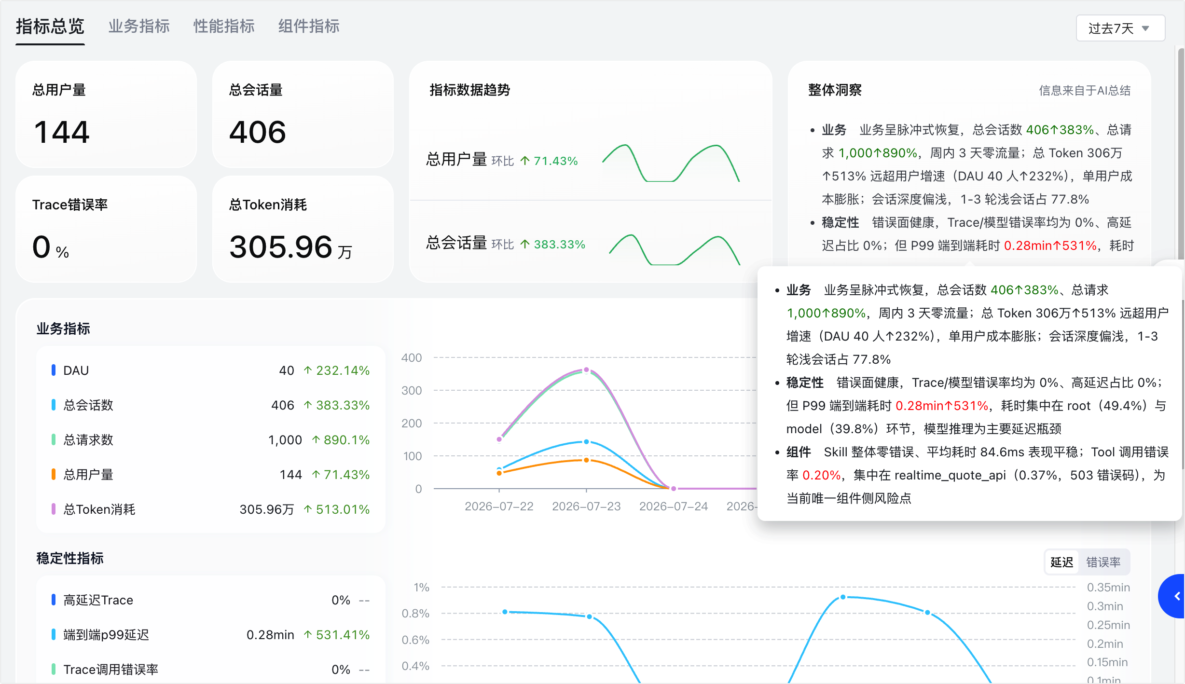
Task: Click the 稳定性指标 section heading
Action: 70,559
